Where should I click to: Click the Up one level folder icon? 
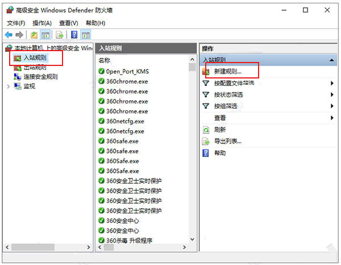click(x=34, y=35)
